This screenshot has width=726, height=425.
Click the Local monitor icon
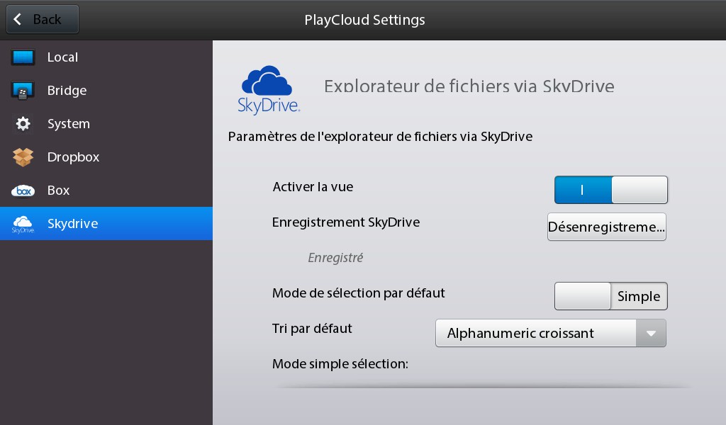[23, 57]
